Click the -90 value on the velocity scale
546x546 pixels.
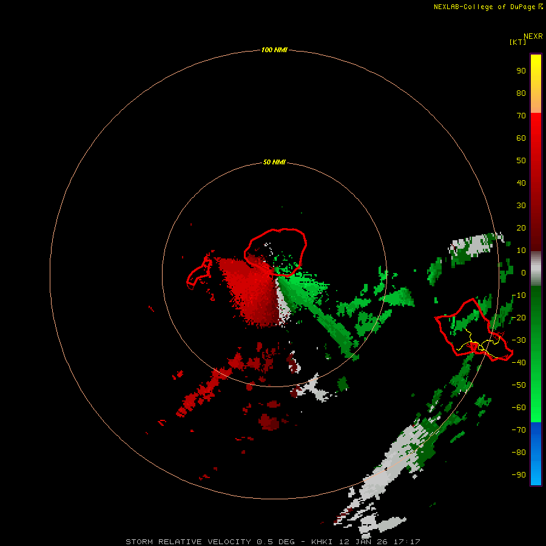pos(519,475)
